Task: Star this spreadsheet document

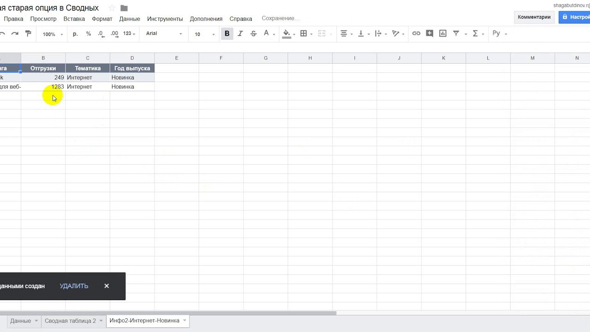Action: point(112,8)
